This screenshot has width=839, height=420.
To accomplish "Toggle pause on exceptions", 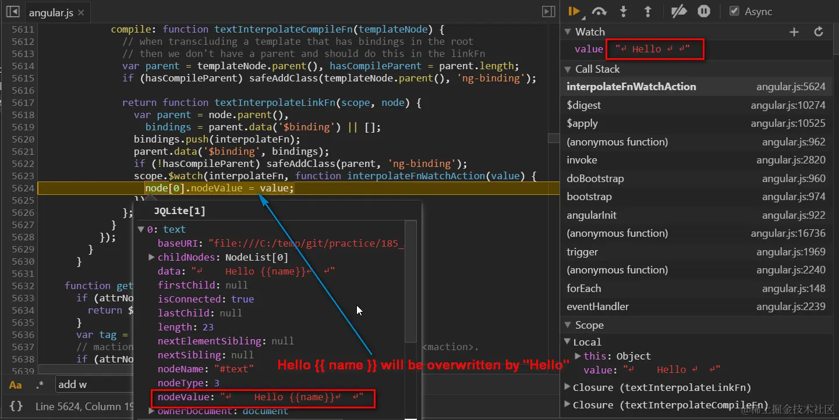I will click(703, 11).
